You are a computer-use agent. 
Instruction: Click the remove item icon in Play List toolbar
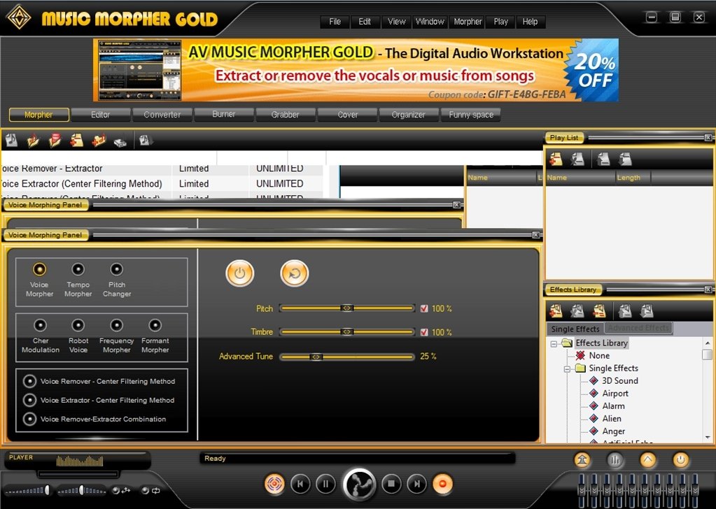(577, 159)
